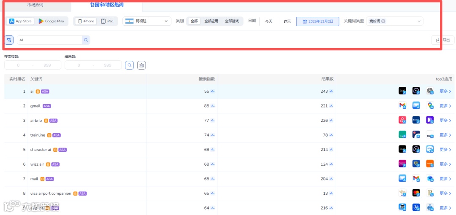Click search button beside result count range
The image size is (456, 215).
130,65
